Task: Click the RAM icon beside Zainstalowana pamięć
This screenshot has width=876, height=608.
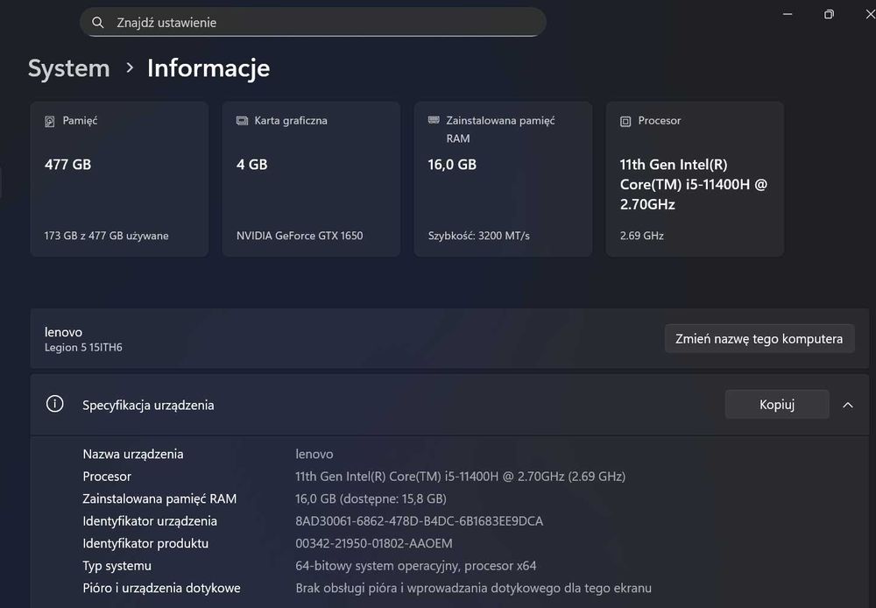Action: click(x=434, y=120)
